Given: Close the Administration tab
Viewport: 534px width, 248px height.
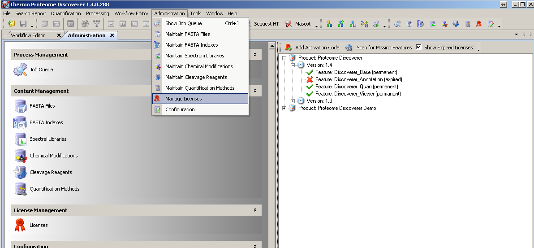Looking at the screenshot, I should (x=112, y=35).
